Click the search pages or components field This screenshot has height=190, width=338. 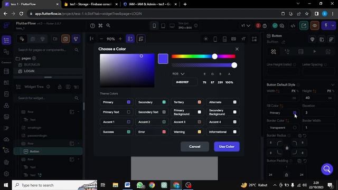click(x=48, y=50)
